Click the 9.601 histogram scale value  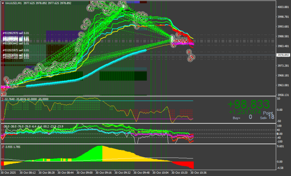pyautogui.click(x=280, y=146)
